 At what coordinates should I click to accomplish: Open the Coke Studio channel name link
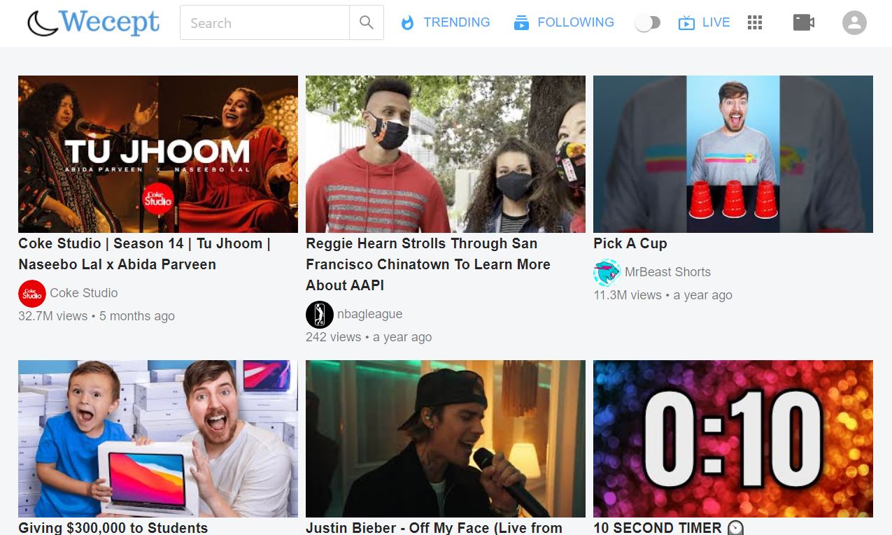(84, 293)
